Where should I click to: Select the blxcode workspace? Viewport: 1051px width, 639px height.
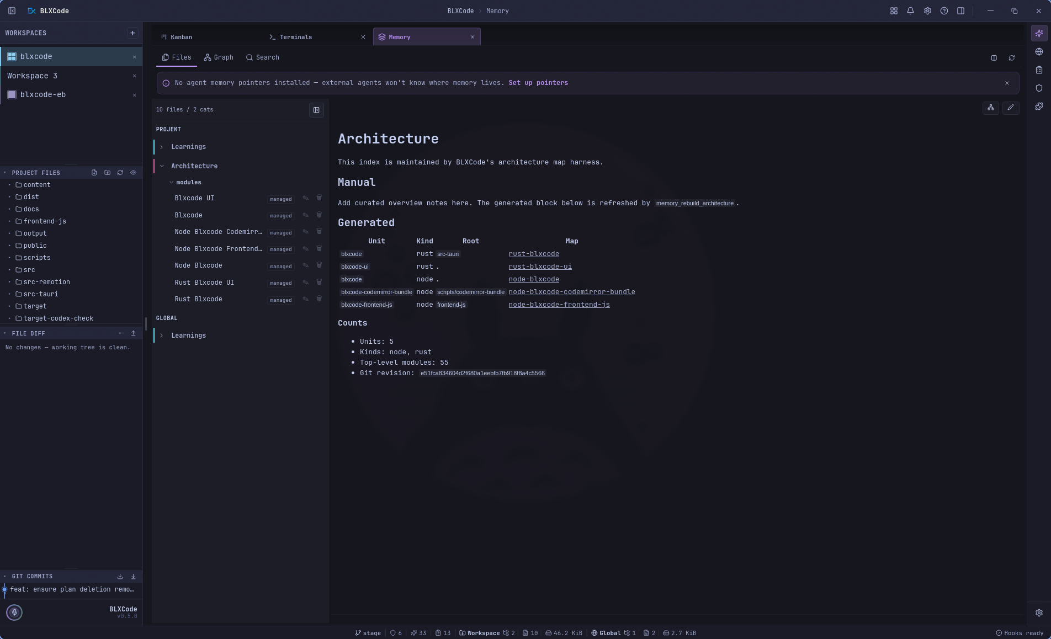71,56
